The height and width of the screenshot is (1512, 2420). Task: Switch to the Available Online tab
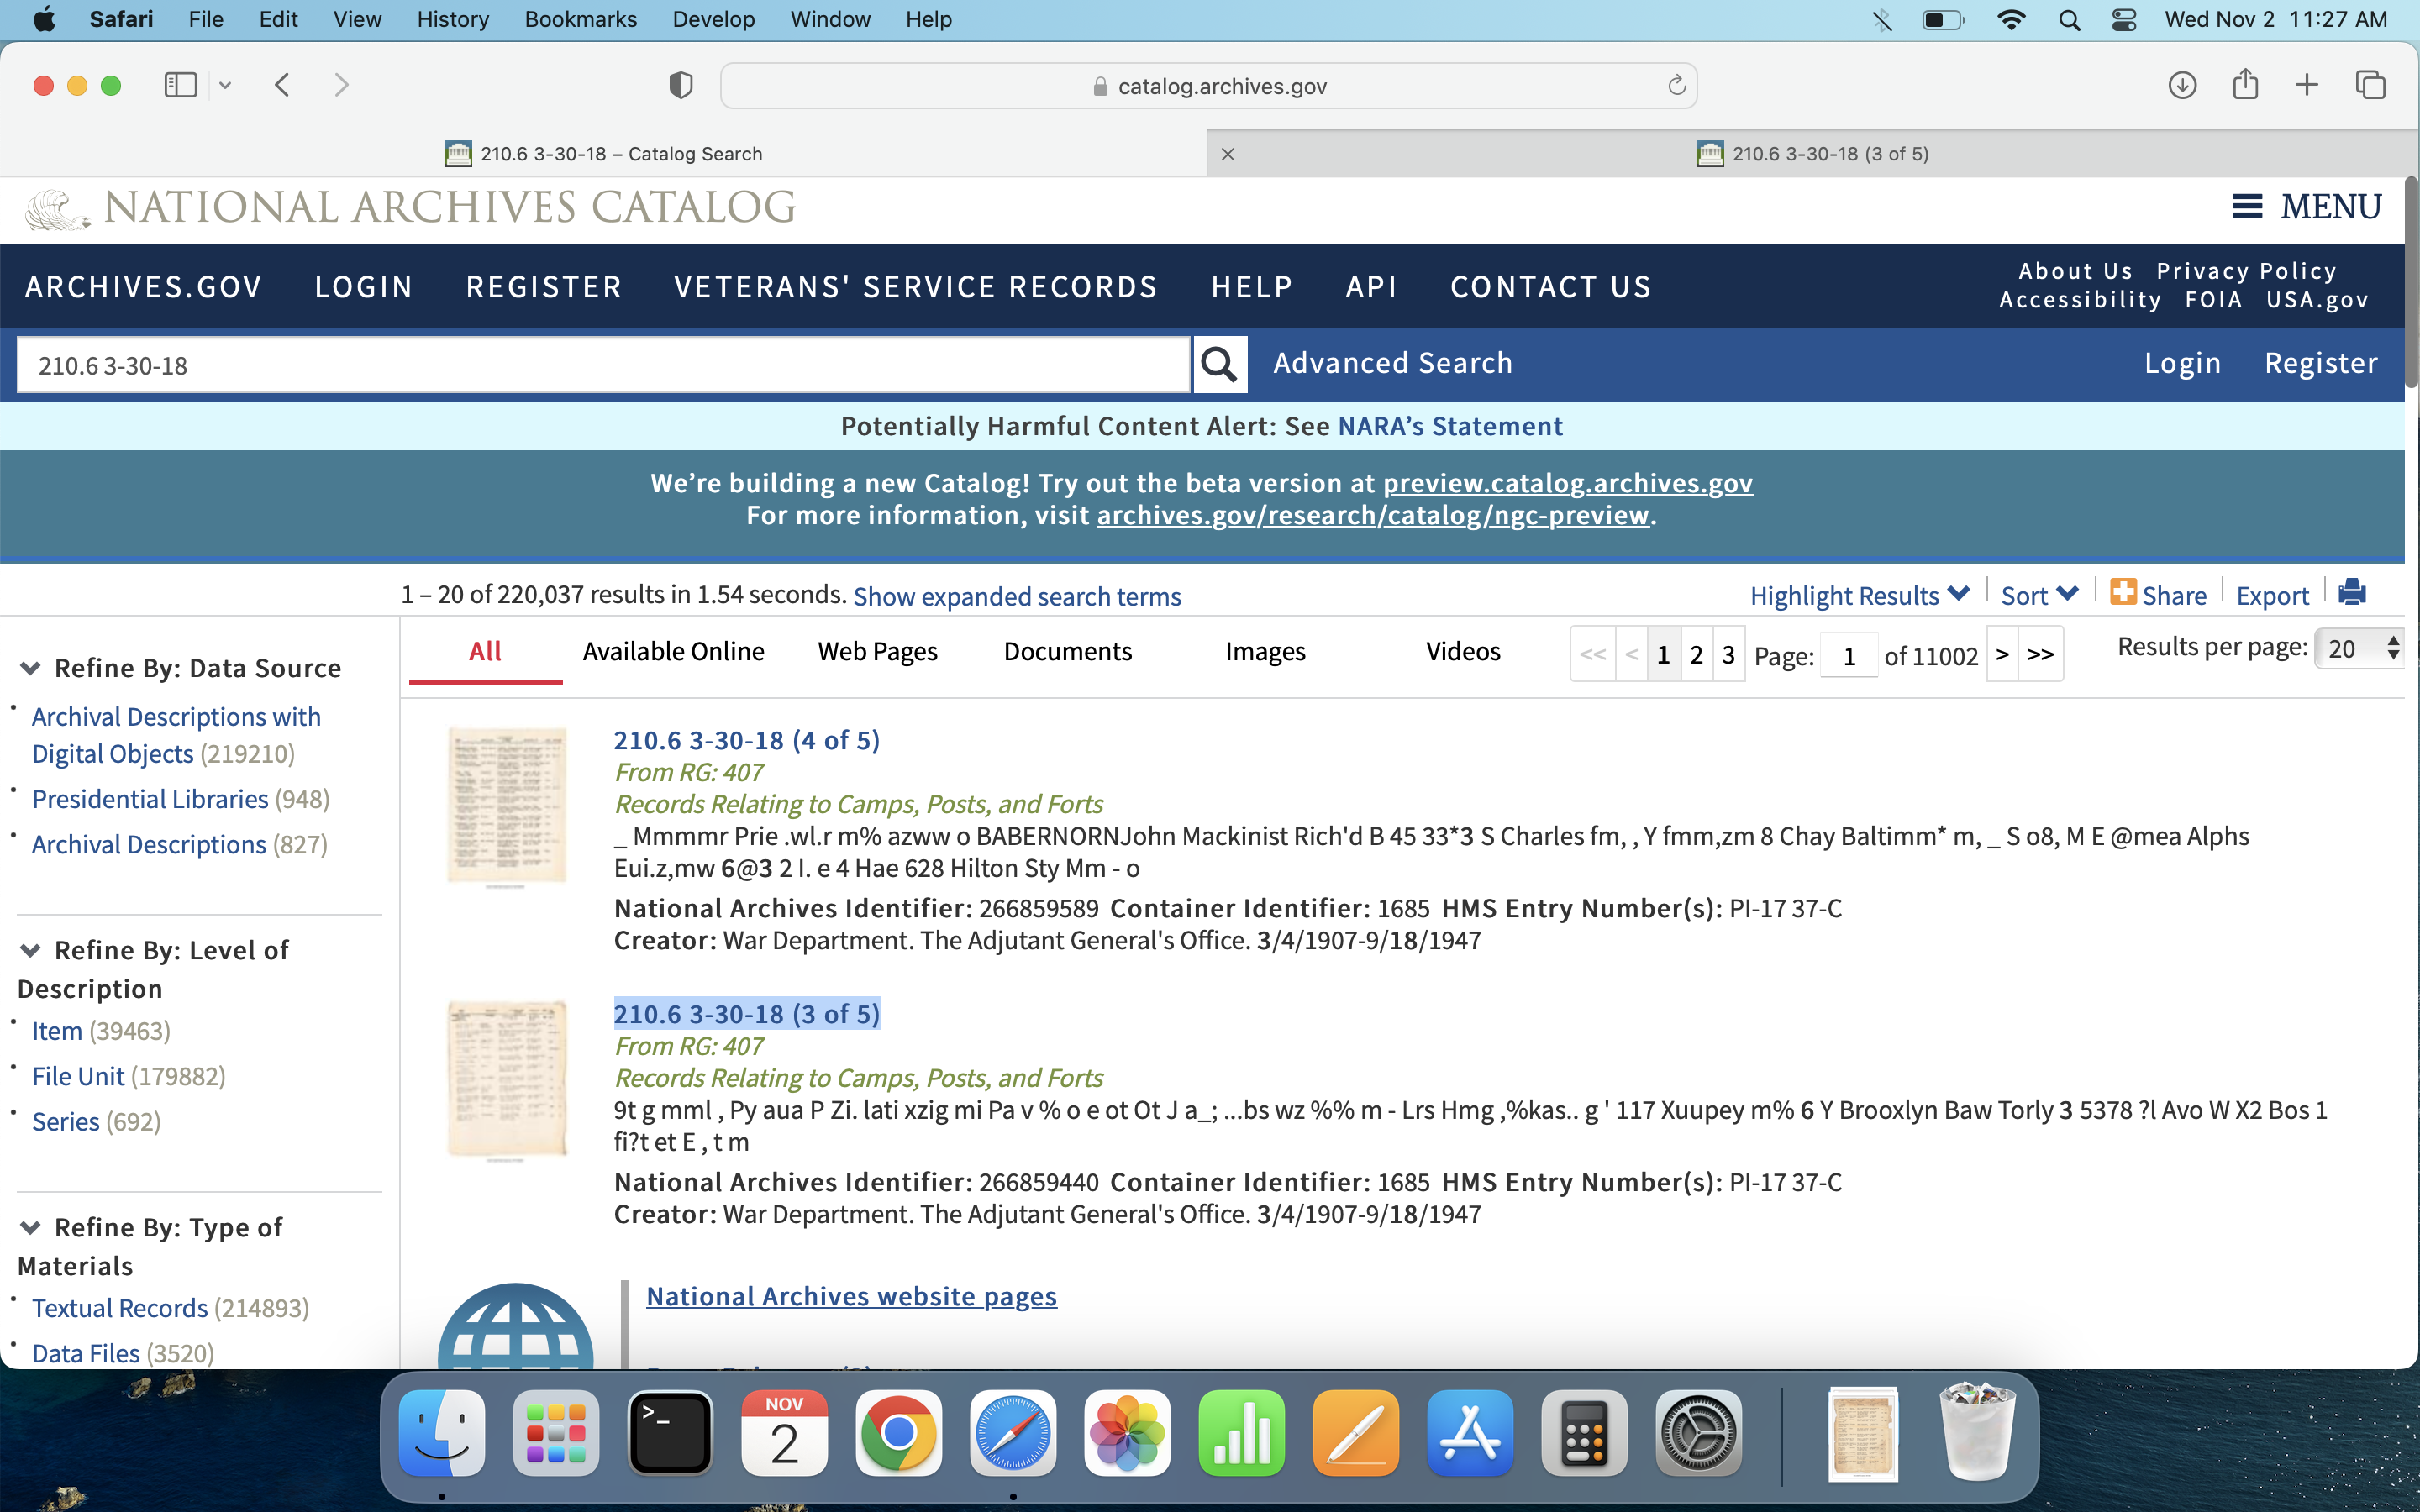click(x=673, y=652)
